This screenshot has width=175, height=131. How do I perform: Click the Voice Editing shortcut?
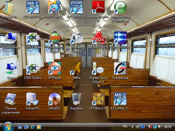click(120, 38)
